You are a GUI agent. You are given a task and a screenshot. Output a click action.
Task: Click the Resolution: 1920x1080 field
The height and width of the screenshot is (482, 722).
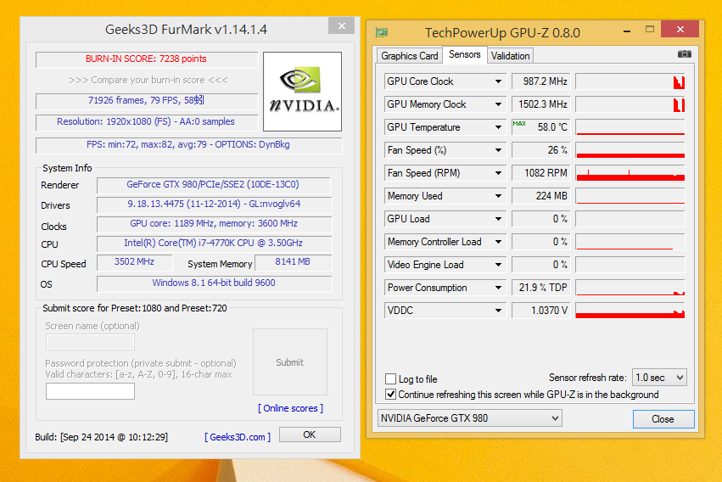click(147, 122)
